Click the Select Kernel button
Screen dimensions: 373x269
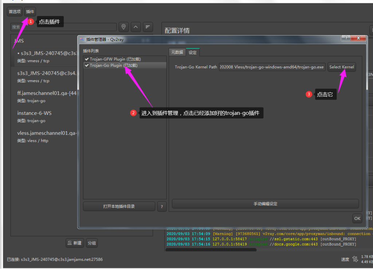[342, 67]
